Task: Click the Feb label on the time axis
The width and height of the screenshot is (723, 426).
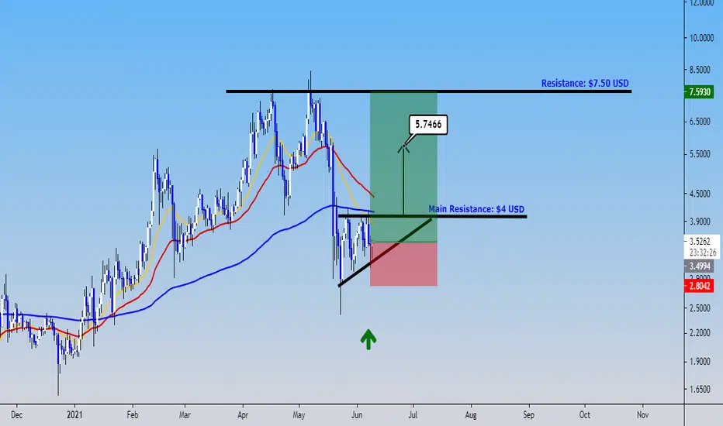Action: point(133,415)
